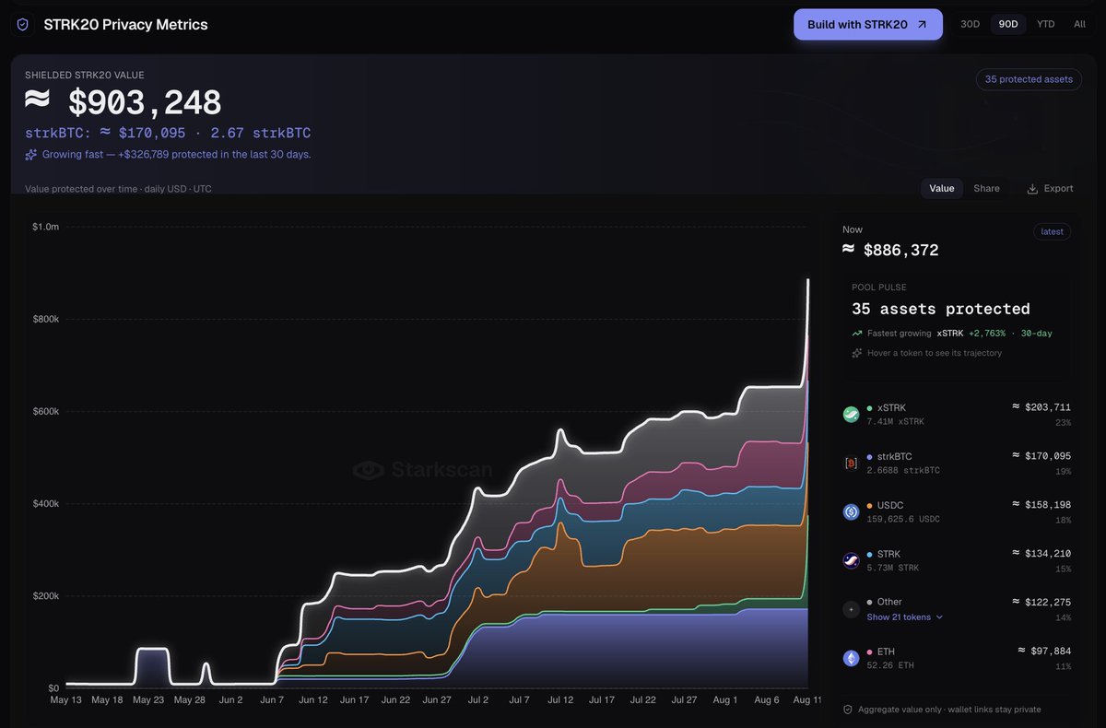Viewport: 1106px width, 728px height.
Task: Click the Export download icon
Action: click(1032, 189)
